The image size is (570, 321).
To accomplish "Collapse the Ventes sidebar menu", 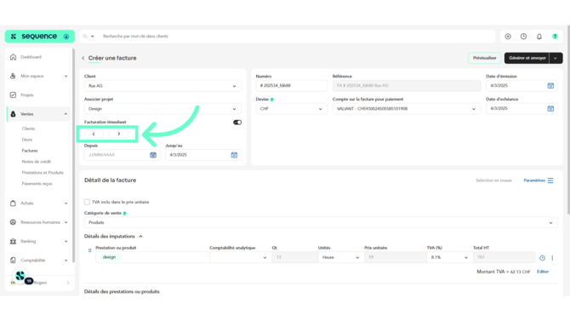I will 66,114.
